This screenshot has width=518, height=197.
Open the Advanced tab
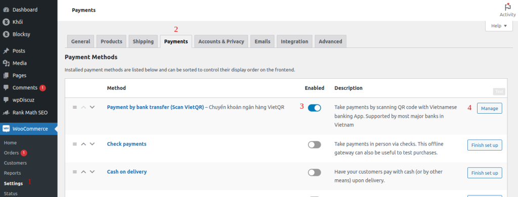click(330, 41)
